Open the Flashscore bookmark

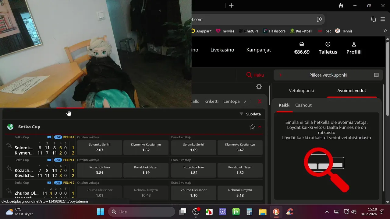pyautogui.click(x=274, y=31)
